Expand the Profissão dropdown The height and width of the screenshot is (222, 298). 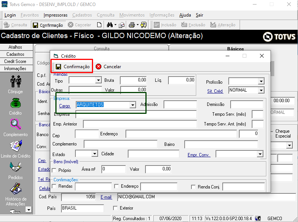(x=261, y=81)
